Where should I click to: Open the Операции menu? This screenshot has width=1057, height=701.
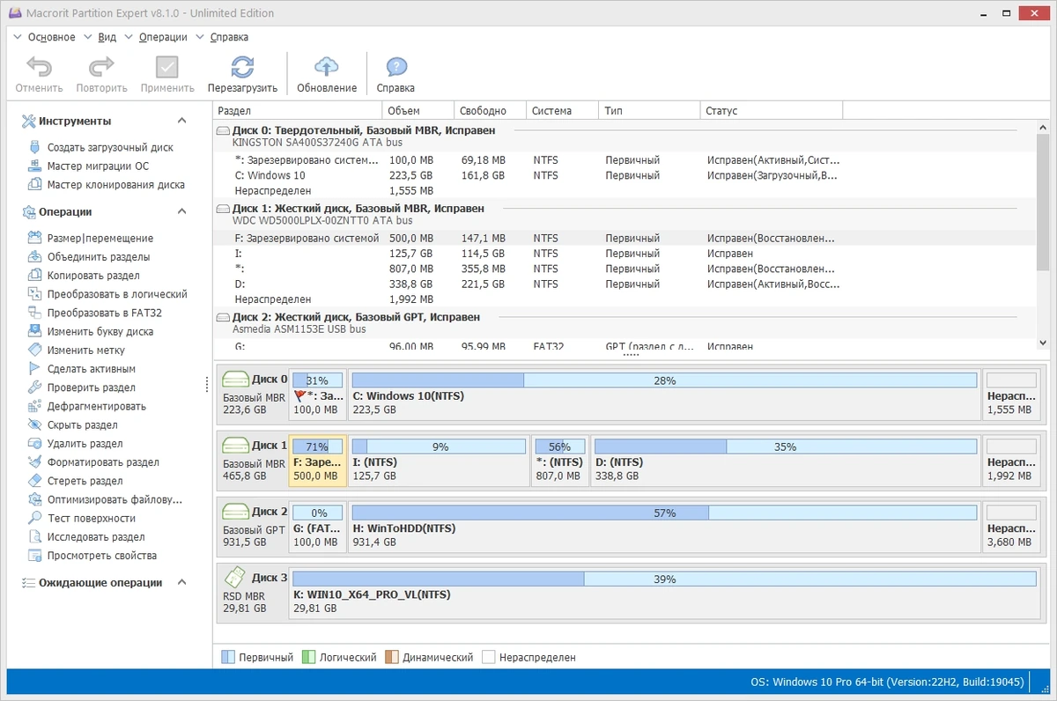(x=163, y=37)
